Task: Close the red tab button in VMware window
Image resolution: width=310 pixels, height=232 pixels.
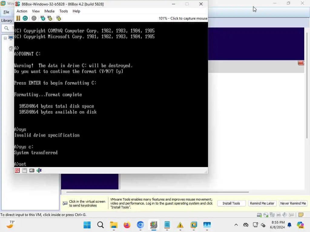Action: [301, 63]
